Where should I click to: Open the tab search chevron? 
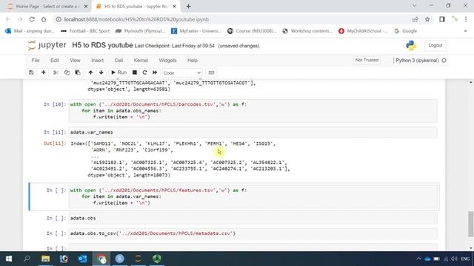coord(415,6)
